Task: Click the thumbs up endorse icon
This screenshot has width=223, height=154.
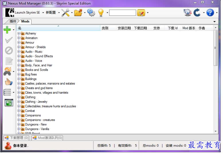Action: (9, 82)
